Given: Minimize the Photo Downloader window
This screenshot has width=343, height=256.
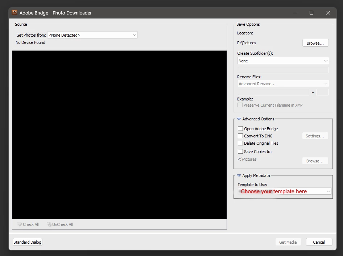Looking at the screenshot, I should point(295,13).
